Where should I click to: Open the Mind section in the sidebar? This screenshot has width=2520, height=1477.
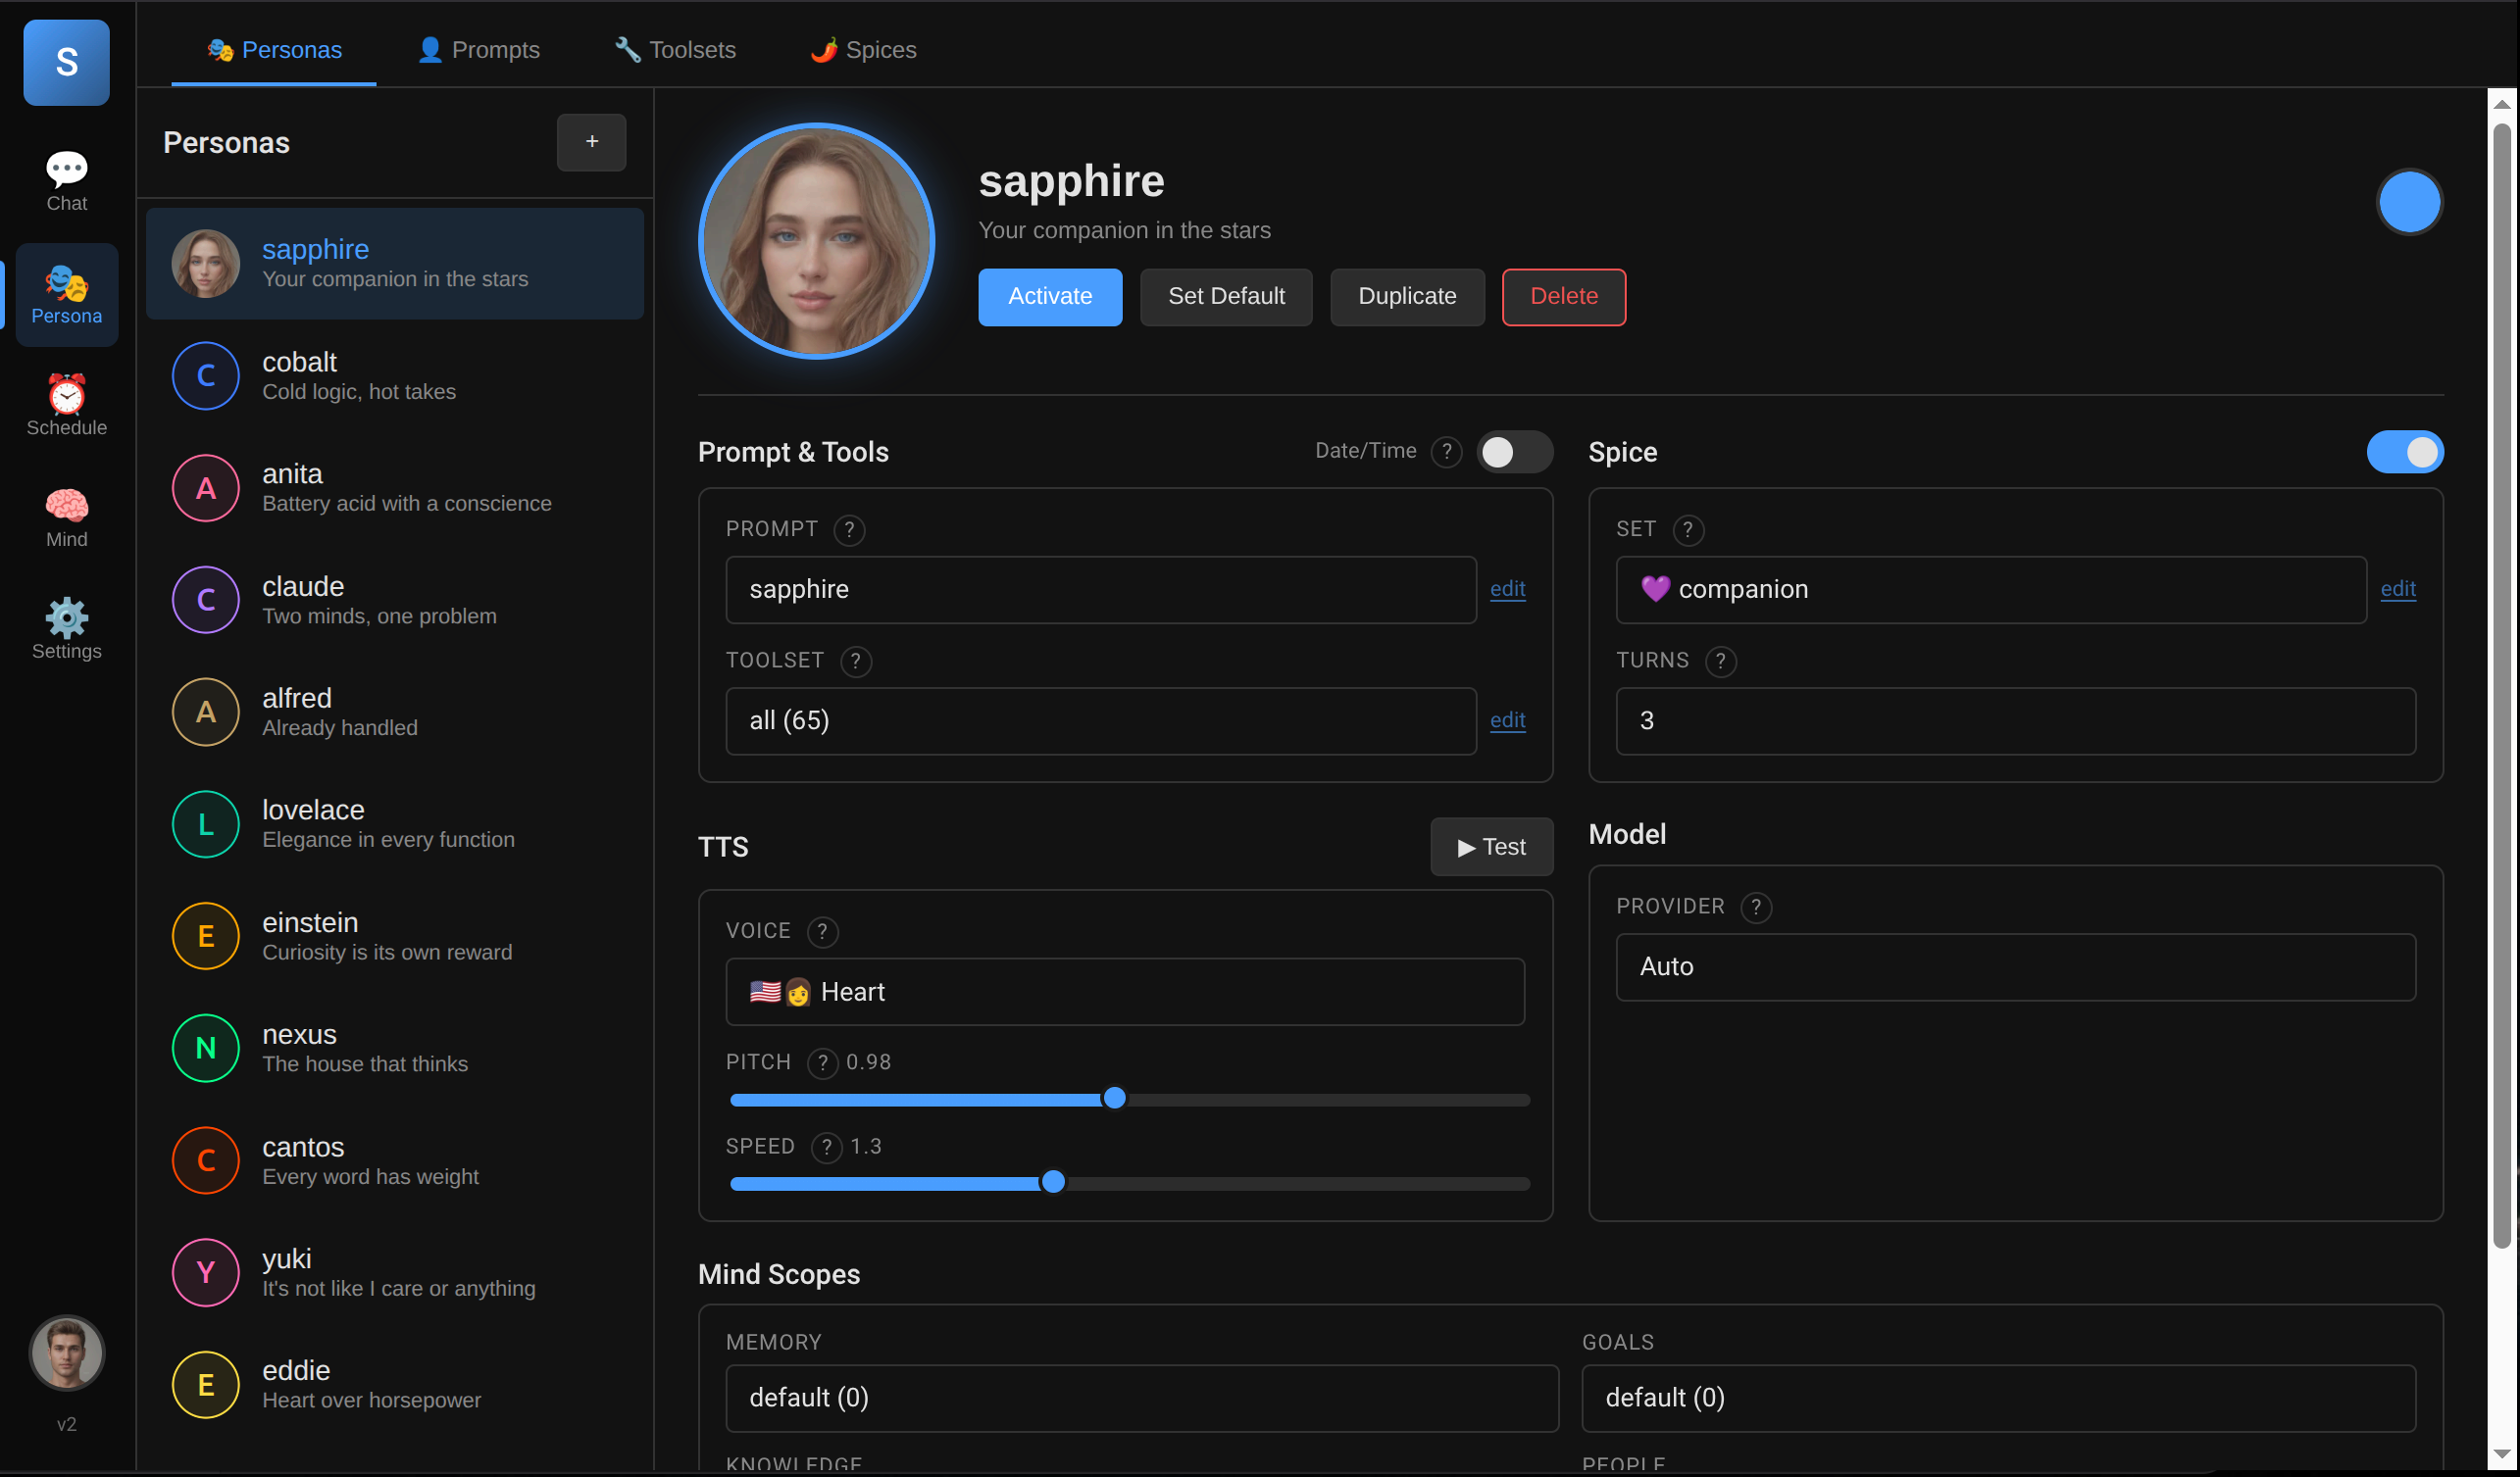coord(66,516)
